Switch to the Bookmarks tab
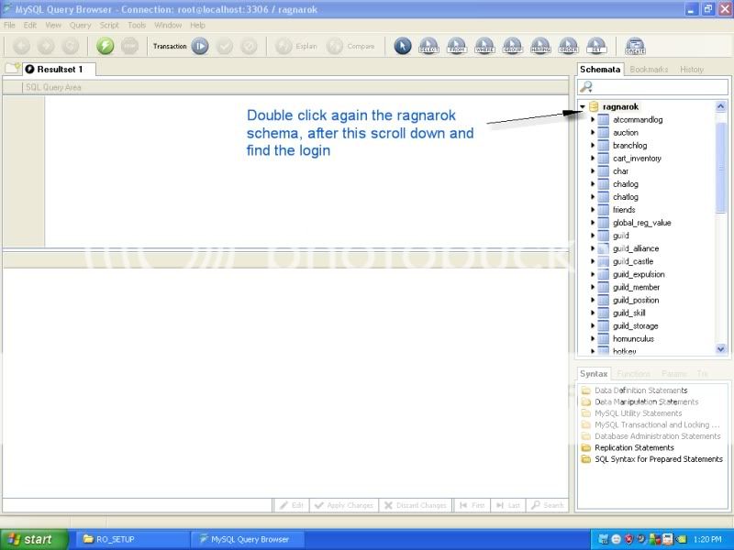The height and width of the screenshot is (550, 734). click(649, 70)
